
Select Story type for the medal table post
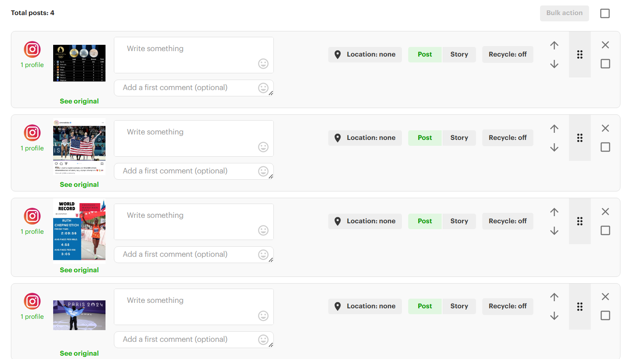(x=459, y=54)
